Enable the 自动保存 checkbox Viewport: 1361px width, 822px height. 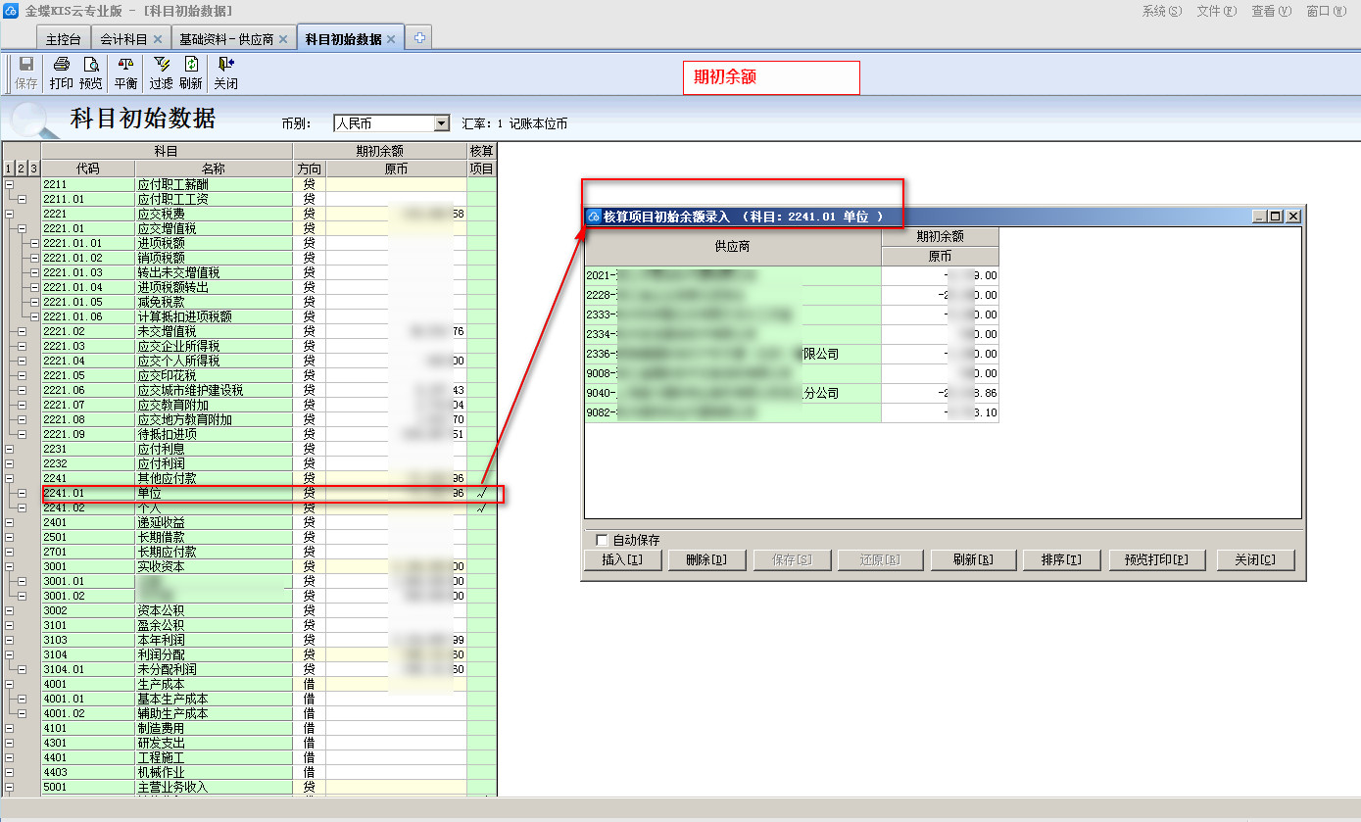coord(602,540)
